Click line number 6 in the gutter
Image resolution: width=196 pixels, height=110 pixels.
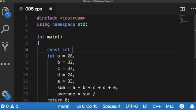click(27, 50)
